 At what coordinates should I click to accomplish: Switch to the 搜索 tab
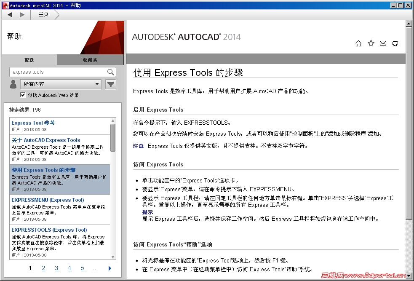pyautogui.click(x=29, y=60)
